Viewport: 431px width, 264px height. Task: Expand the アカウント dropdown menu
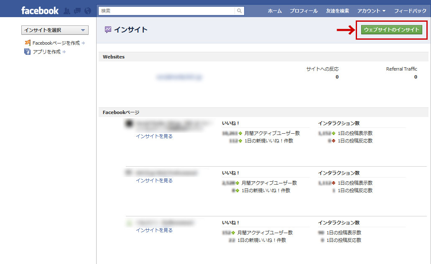[371, 11]
